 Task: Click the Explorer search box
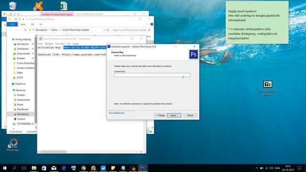(x=132, y=30)
